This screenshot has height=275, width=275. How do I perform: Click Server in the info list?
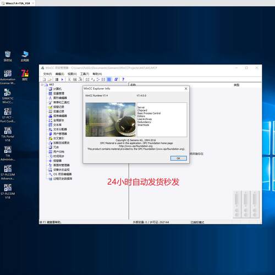141,107
